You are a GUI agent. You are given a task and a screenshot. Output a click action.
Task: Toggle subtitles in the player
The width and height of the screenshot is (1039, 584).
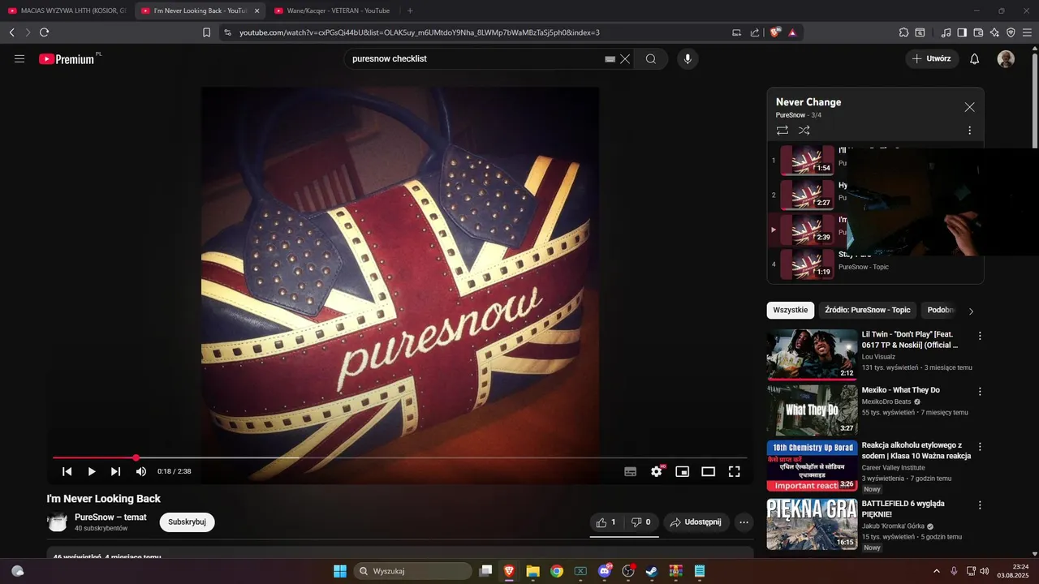631,471
